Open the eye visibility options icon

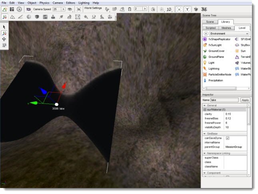[70, 9]
